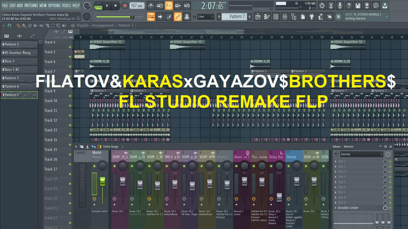This screenshot has width=408, height=229.
Task: Expand mixer Slot 1 arrow
Action: tap(336, 161)
